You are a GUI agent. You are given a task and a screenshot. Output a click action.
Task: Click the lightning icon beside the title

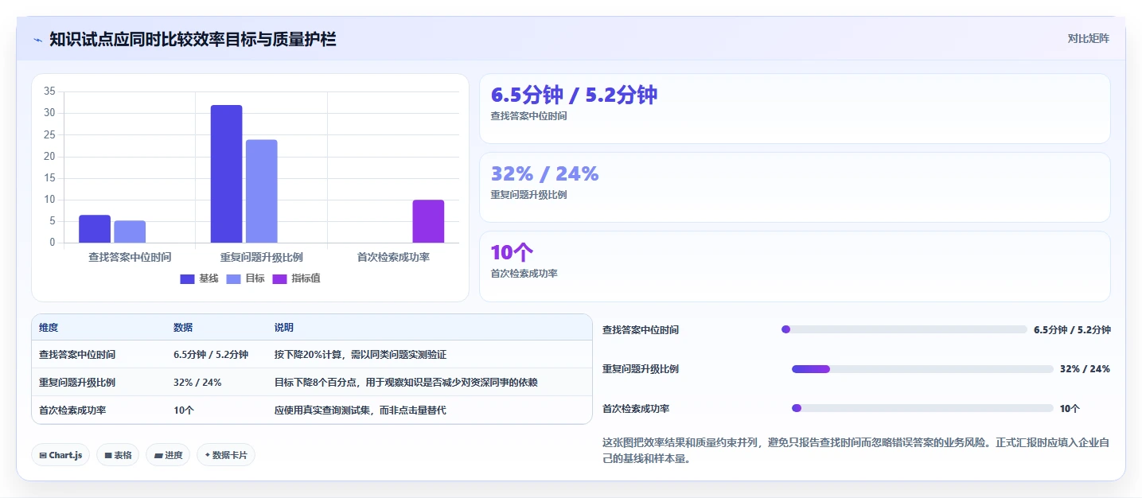37,40
